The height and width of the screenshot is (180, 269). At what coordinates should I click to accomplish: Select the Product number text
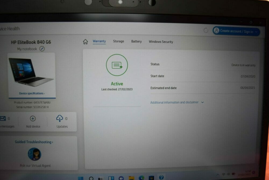(x=32, y=102)
